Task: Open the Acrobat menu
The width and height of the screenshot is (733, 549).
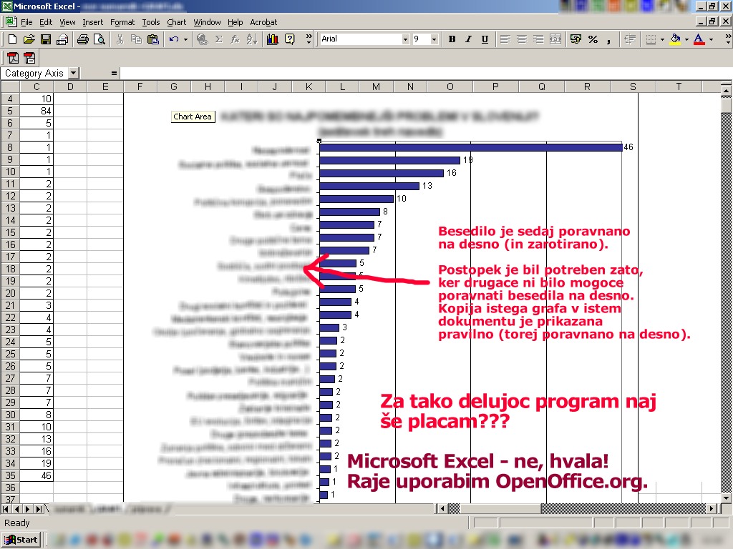Action: pos(263,22)
